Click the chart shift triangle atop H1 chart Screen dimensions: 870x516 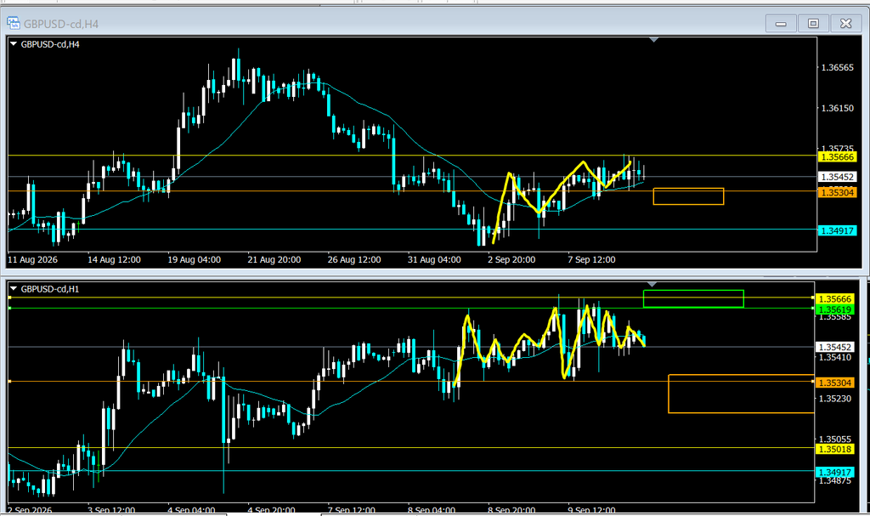pos(652,285)
